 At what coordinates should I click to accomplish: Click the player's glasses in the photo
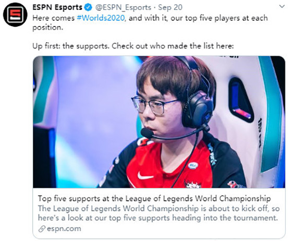[154, 105]
